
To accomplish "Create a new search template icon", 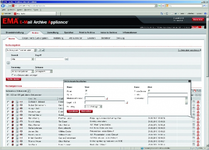I will click(x=39, y=50).
